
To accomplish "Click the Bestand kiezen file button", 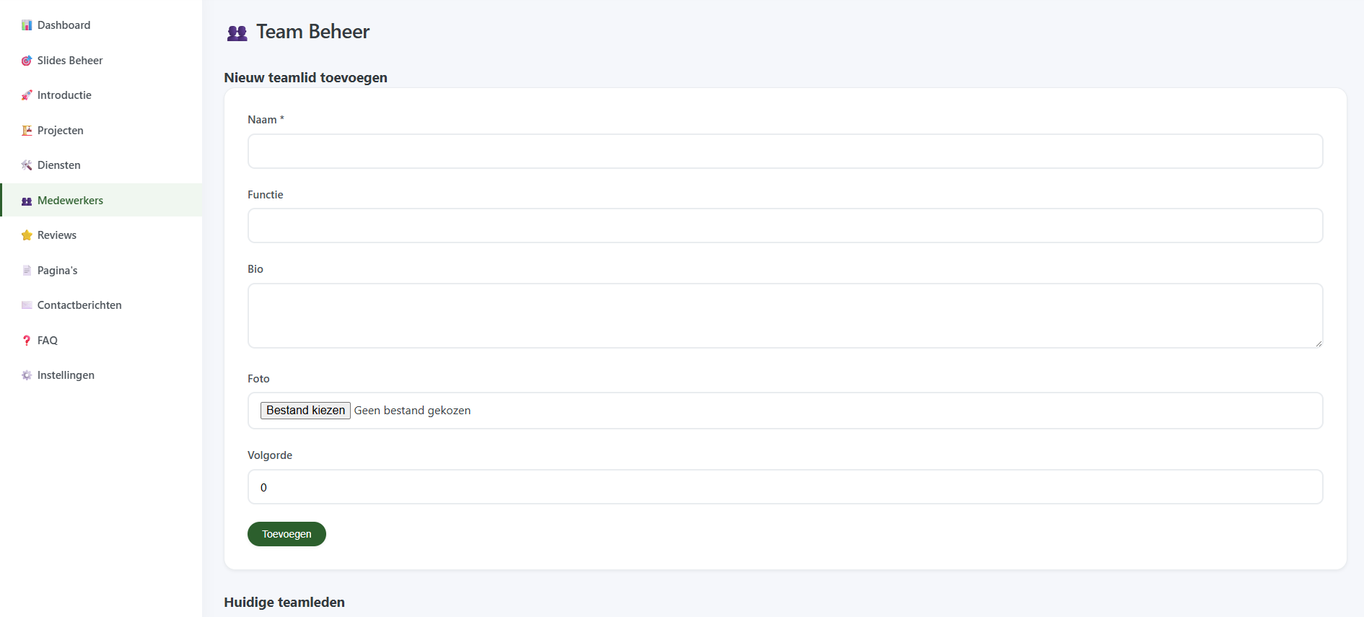I will pyautogui.click(x=305, y=411).
